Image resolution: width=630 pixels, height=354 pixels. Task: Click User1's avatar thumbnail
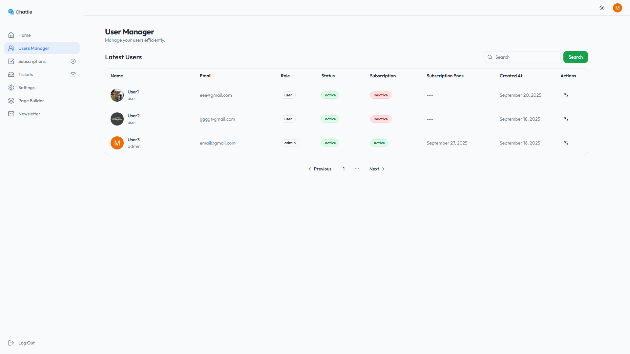(x=117, y=95)
